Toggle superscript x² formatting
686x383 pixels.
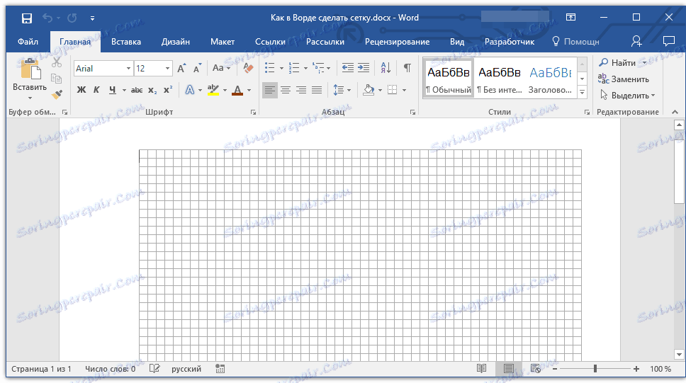[168, 90]
